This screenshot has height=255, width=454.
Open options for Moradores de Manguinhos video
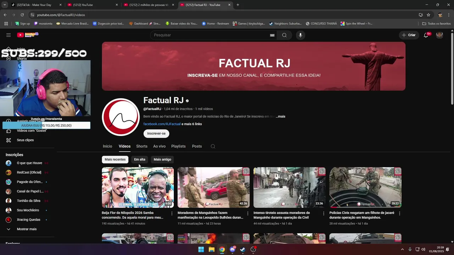(248, 214)
